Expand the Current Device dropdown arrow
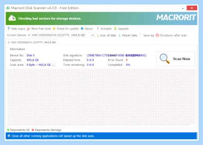The image size is (203, 145). (92, 35)
